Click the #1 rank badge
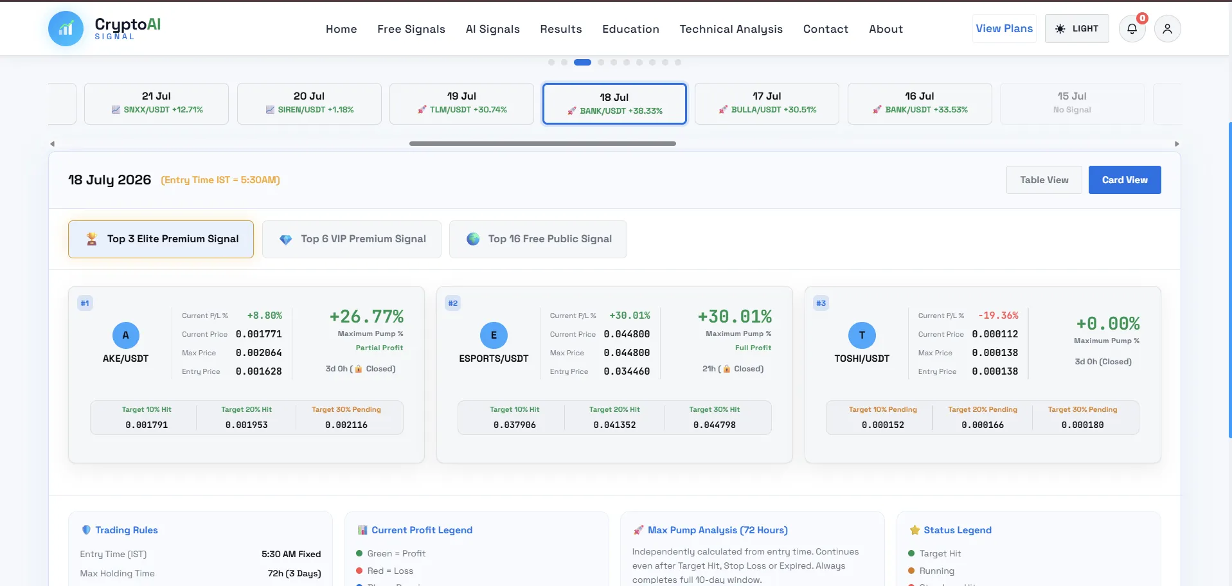This screenshot has height=586, width=1232. [x=85, y=303]
